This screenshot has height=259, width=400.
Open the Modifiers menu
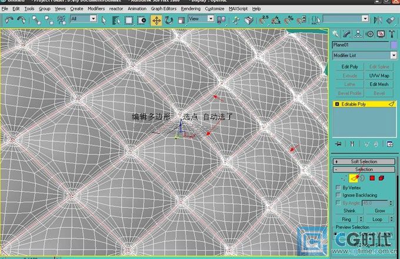pos(95,9)
